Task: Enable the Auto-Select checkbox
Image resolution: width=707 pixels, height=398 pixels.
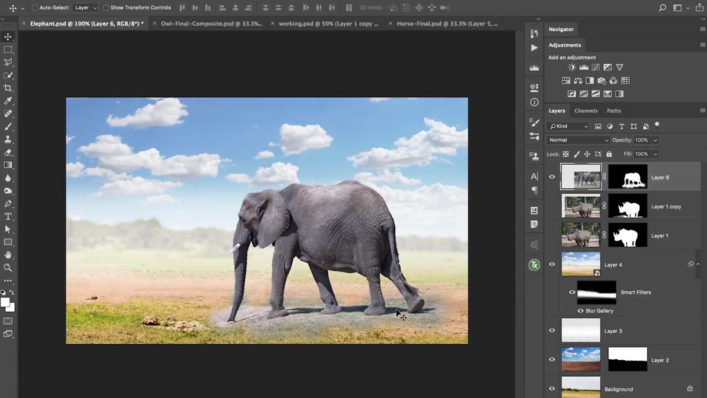Action: pos(35,8)
